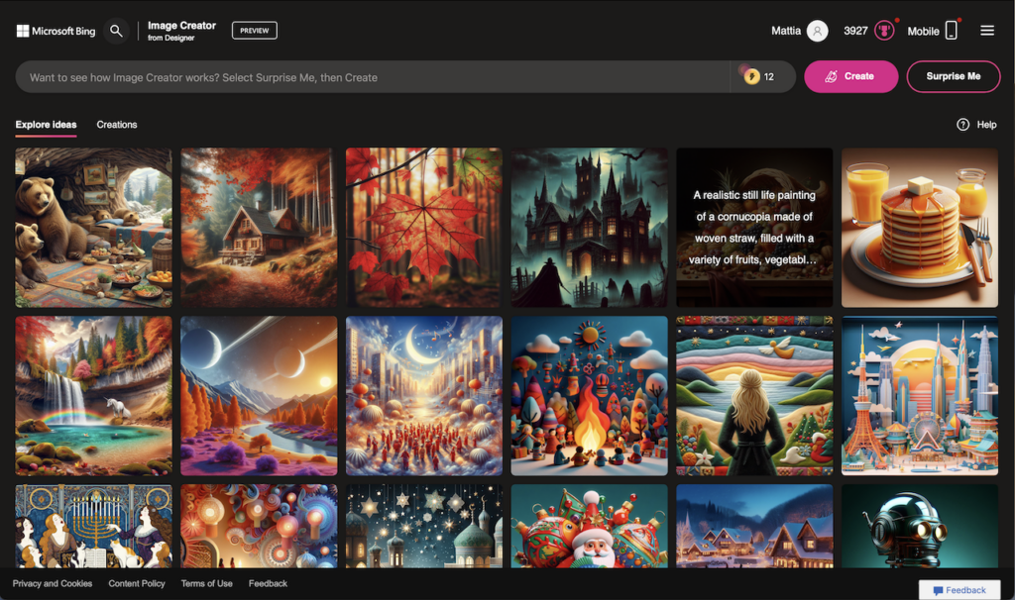Open search with the magnifier icon
This screenshot has width=1015, height=600.
117,31
